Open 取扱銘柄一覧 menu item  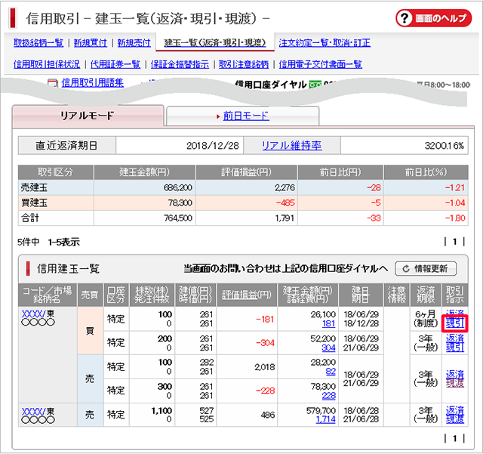38,43
